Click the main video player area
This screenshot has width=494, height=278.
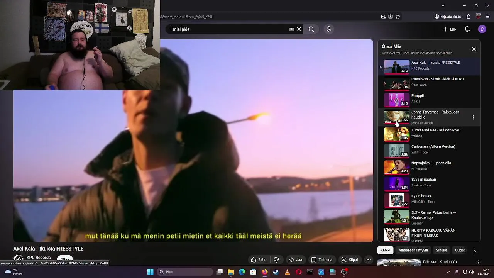point(193,141)
